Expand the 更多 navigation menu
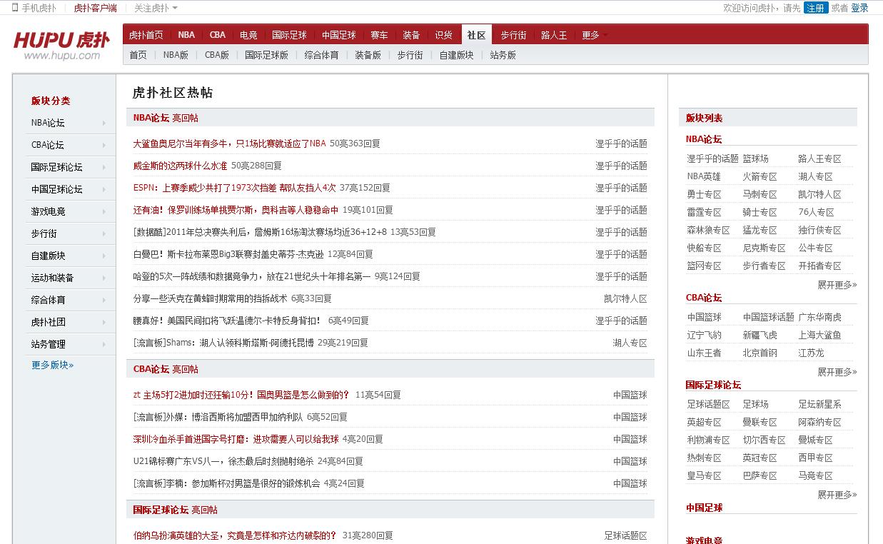 point(595,34)
